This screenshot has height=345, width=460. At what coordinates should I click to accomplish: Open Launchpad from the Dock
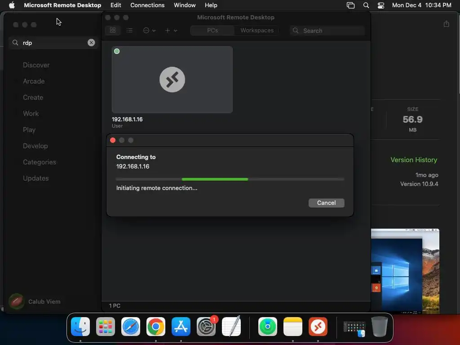pos(105,327)
